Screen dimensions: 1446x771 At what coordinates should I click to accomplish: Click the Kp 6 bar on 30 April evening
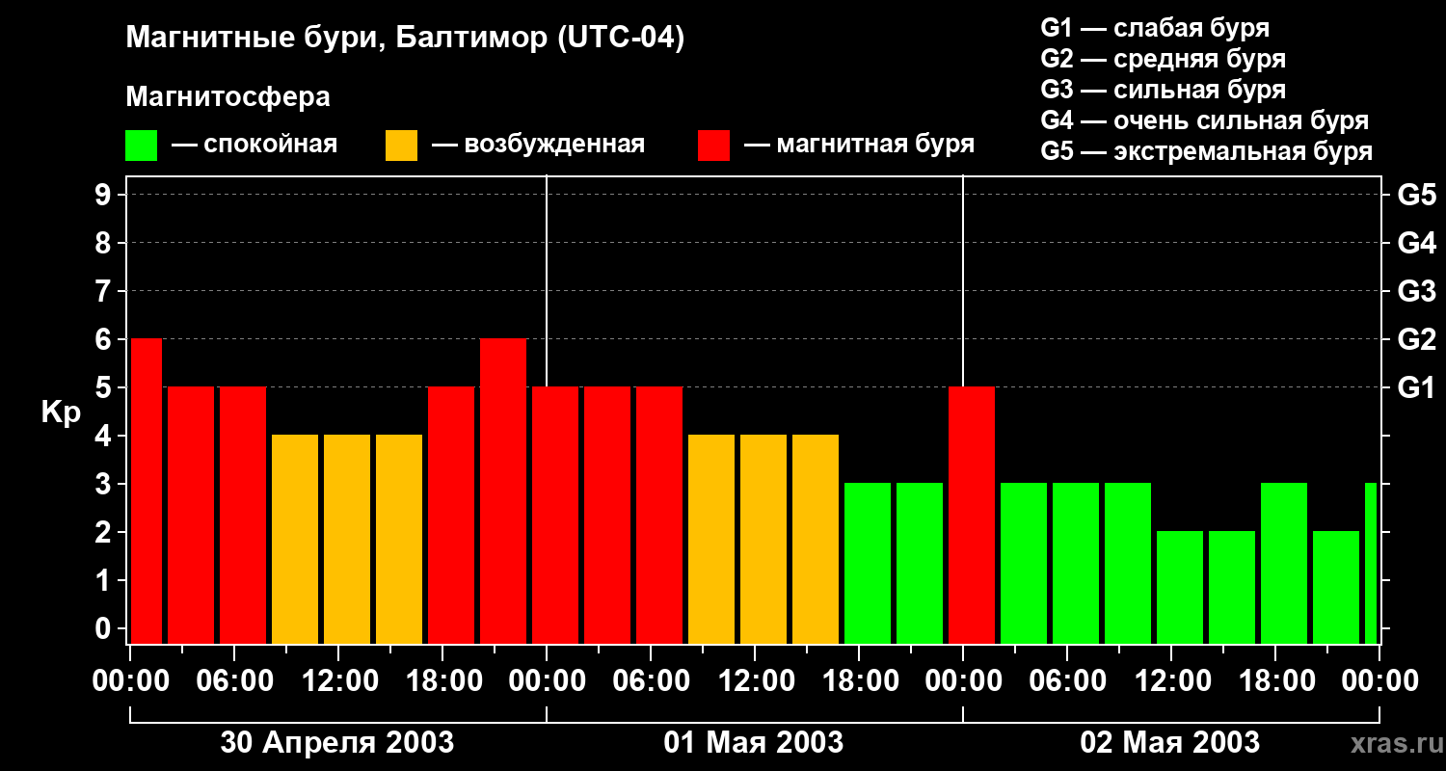coord(503,492)
